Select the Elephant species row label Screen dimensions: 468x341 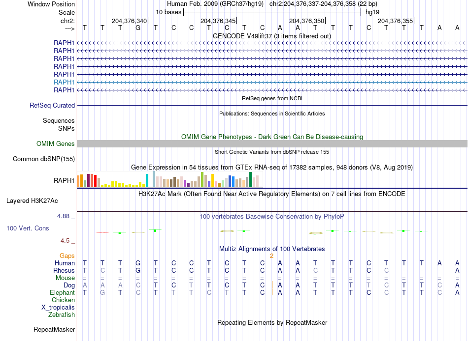tap(62, 292)
